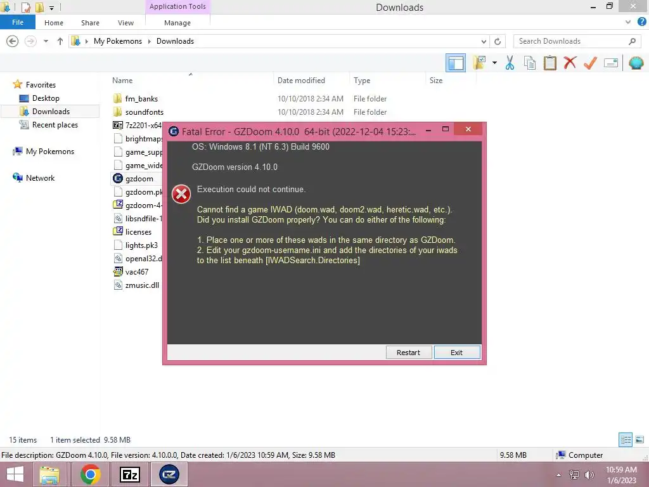Viewport: 649px width, 487px height.
Task: Select My Pokemons in navigation pane
Action: pyautogui.click(x=49, y=152)
